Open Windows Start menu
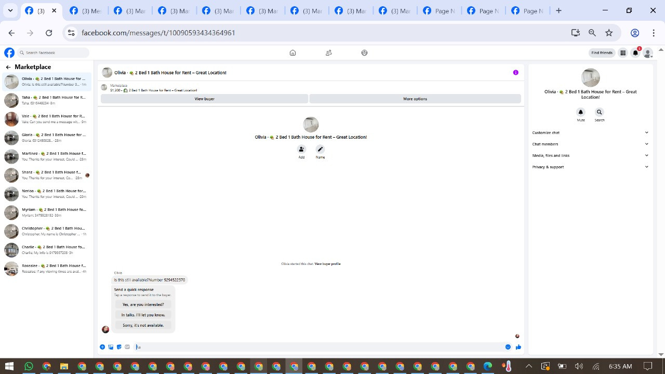 tap(9, 366)
